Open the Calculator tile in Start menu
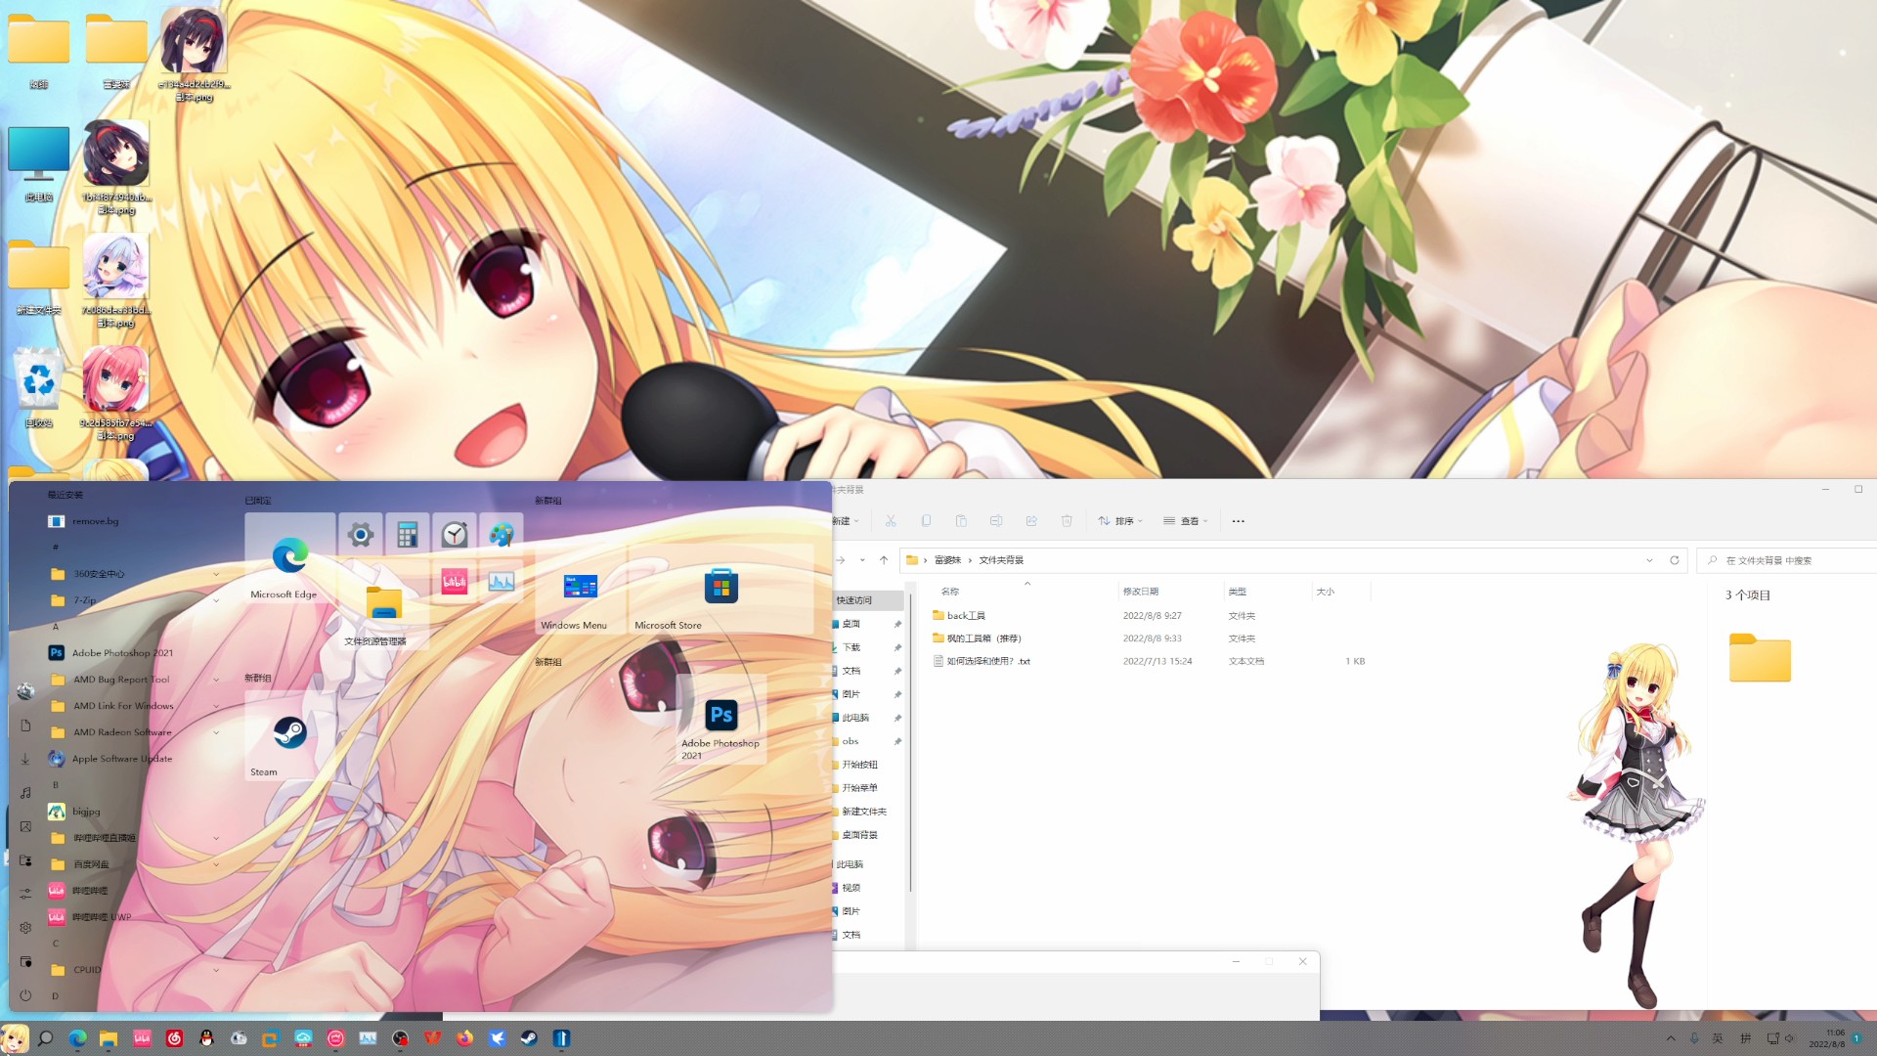 (x=408, y=535)
